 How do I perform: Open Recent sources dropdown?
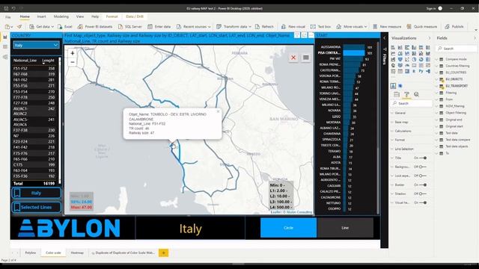click(209, 27)
